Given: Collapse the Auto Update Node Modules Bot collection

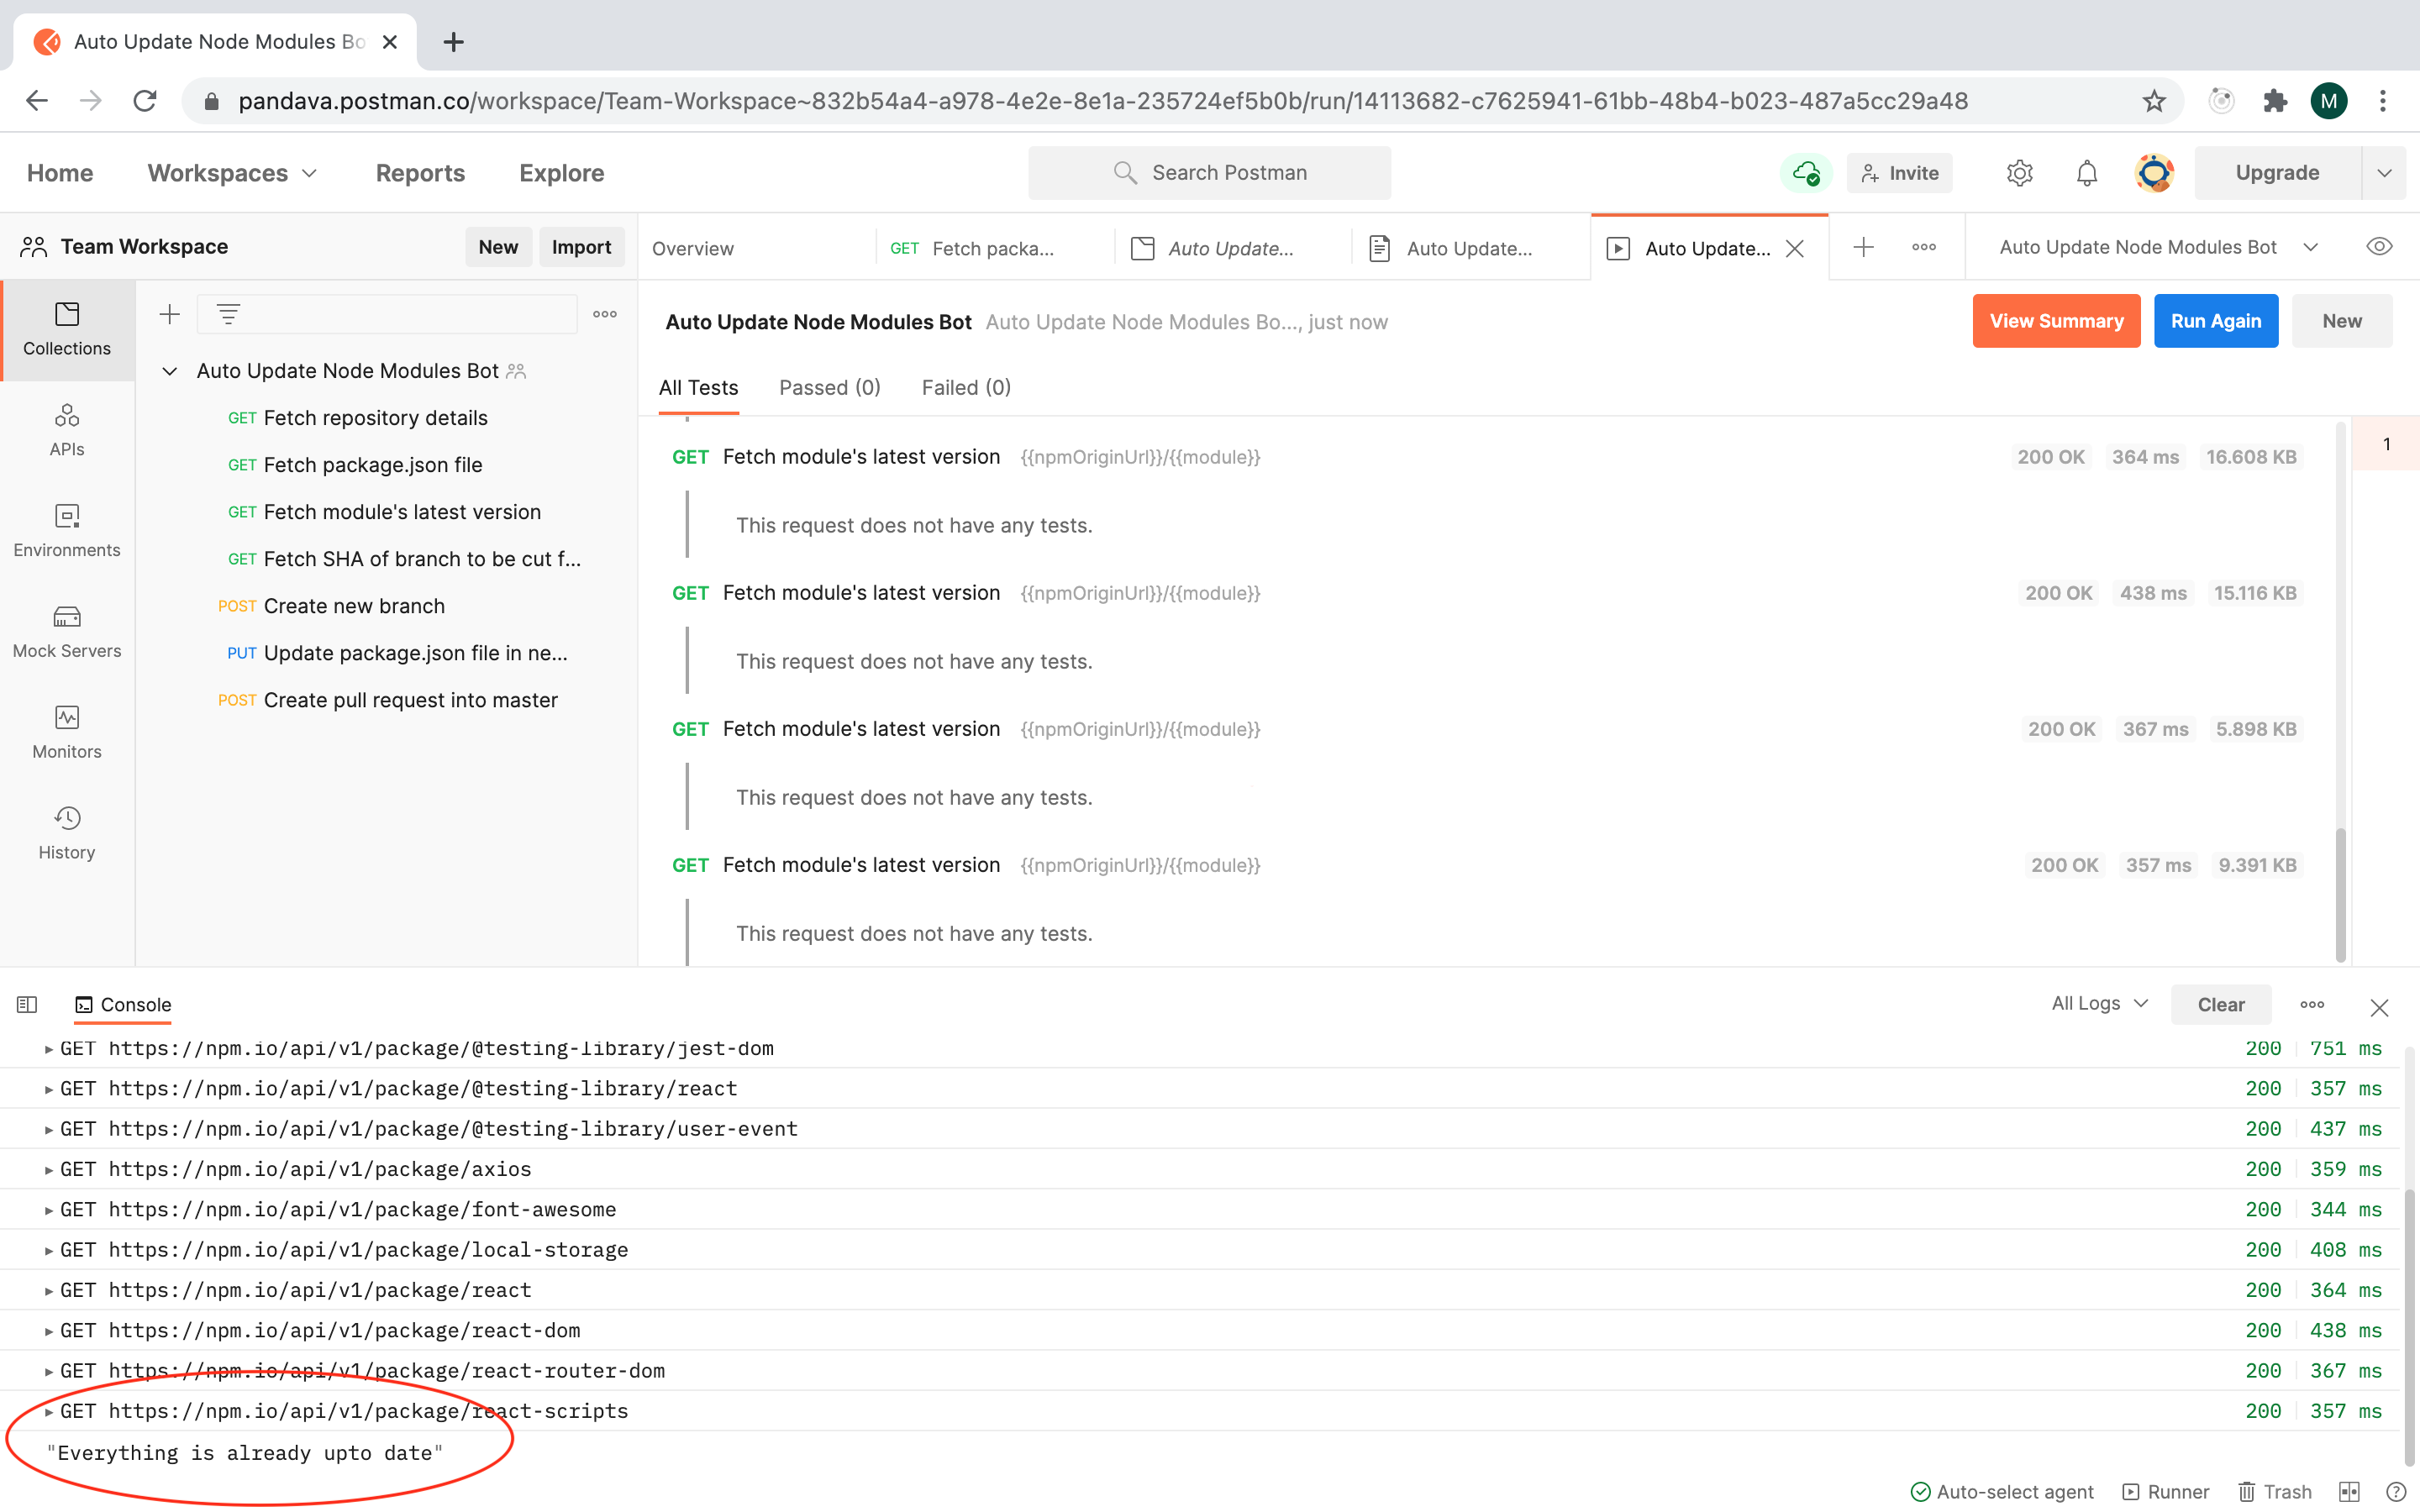Looking at the screenshot, I should pos(170,371).
